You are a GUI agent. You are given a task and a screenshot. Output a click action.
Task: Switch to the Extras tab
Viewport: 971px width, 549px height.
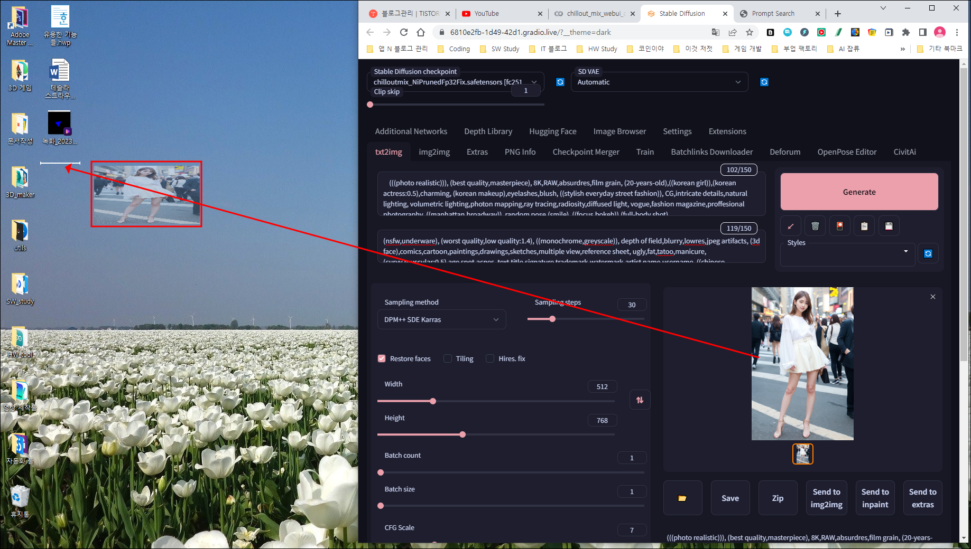tap(477, 152)
